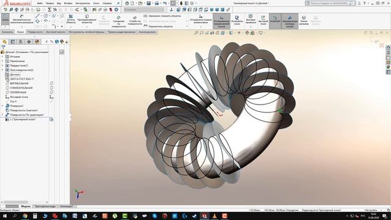
Task: Expand the Повернуть1 feature node
Action: point(2,106)
